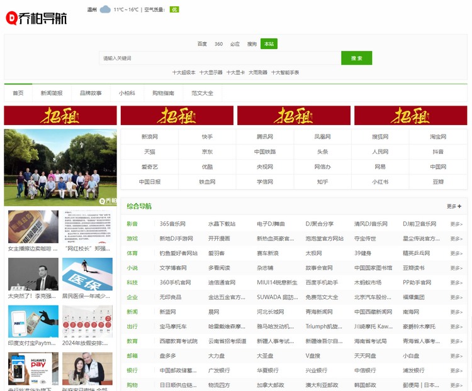The image size is (472, 391).
Task: Open 360手机官网 link
Action: click(x=175, y=283)
